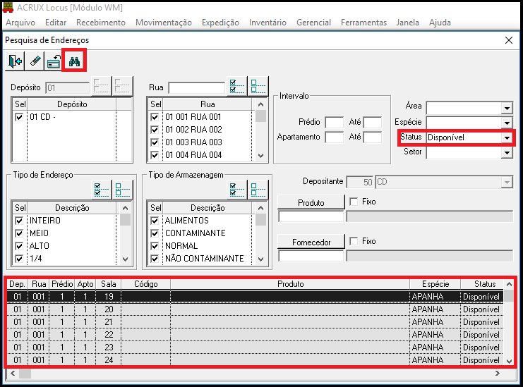Screen dimensions: 523x387
Task: Open the Depositante CD dropdown
Action: (x=507, y=182)
